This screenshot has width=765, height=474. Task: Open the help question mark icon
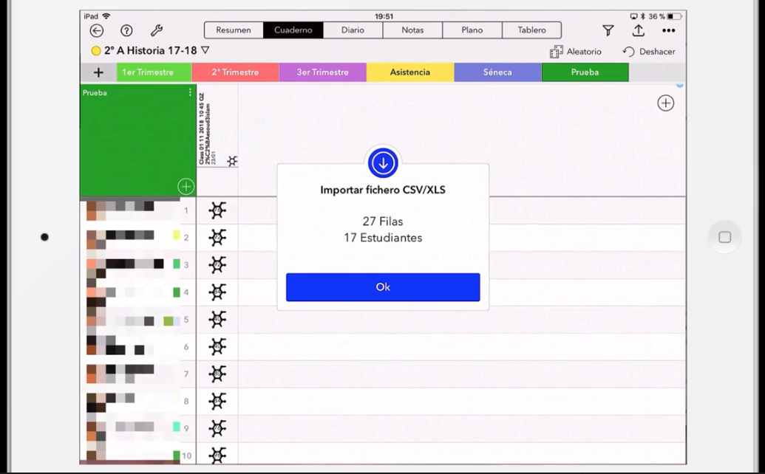tap(126, 30)
